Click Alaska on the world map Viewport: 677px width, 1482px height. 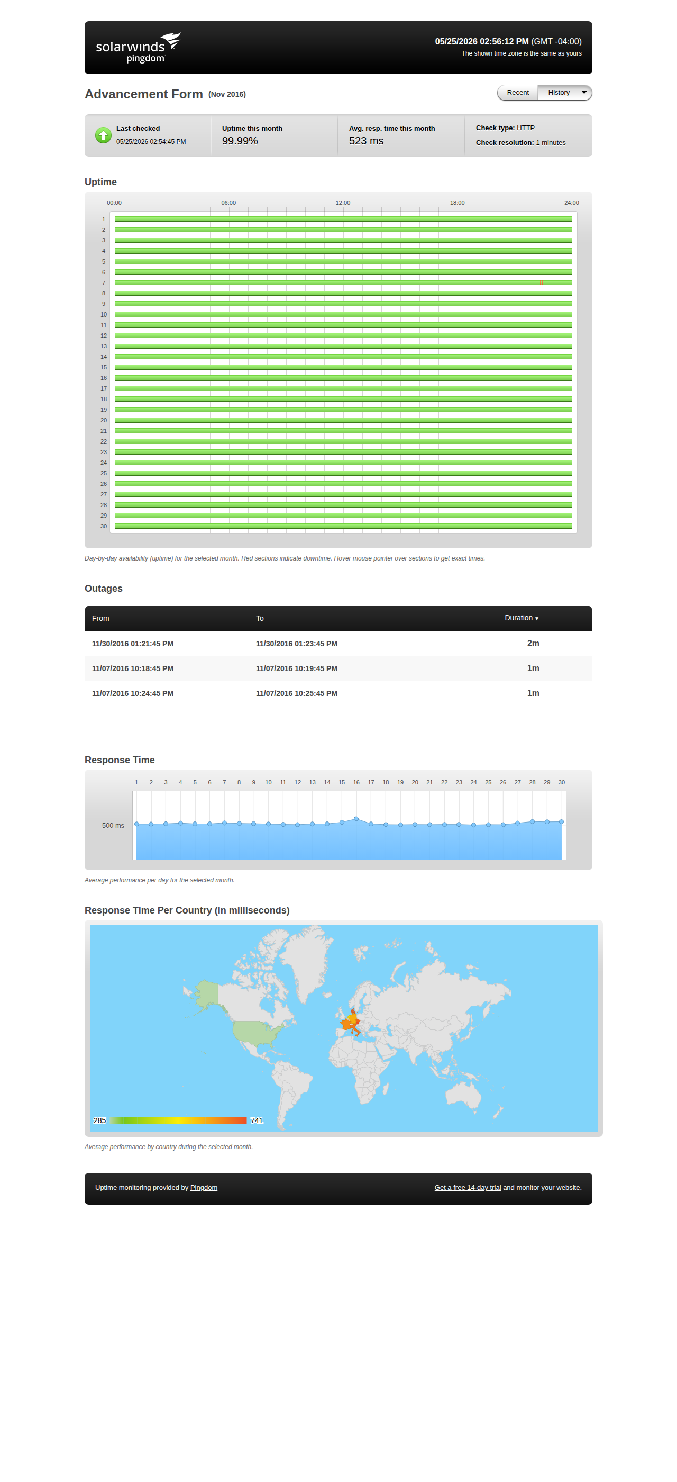(x=207, y=993)
